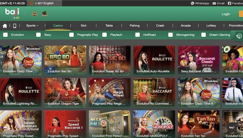Click the baji logo
This screenshot has width=243, height=138.
(12, 14)
